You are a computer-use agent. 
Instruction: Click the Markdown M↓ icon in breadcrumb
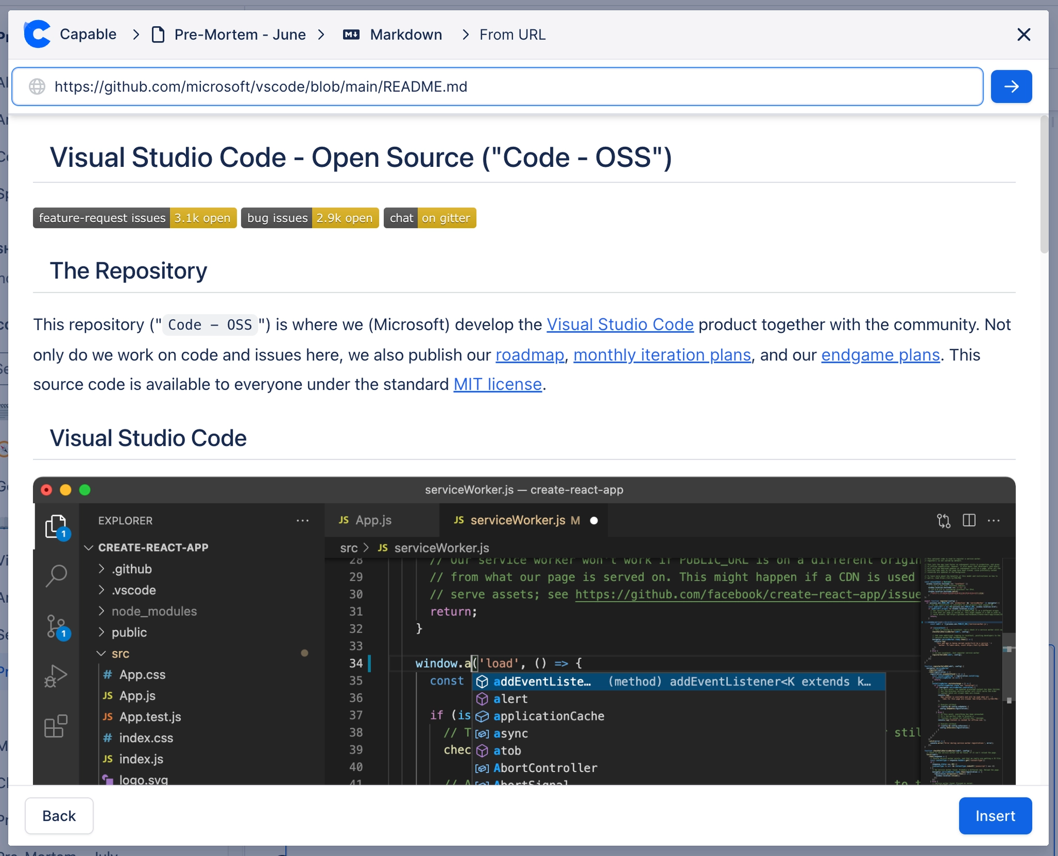351,35
